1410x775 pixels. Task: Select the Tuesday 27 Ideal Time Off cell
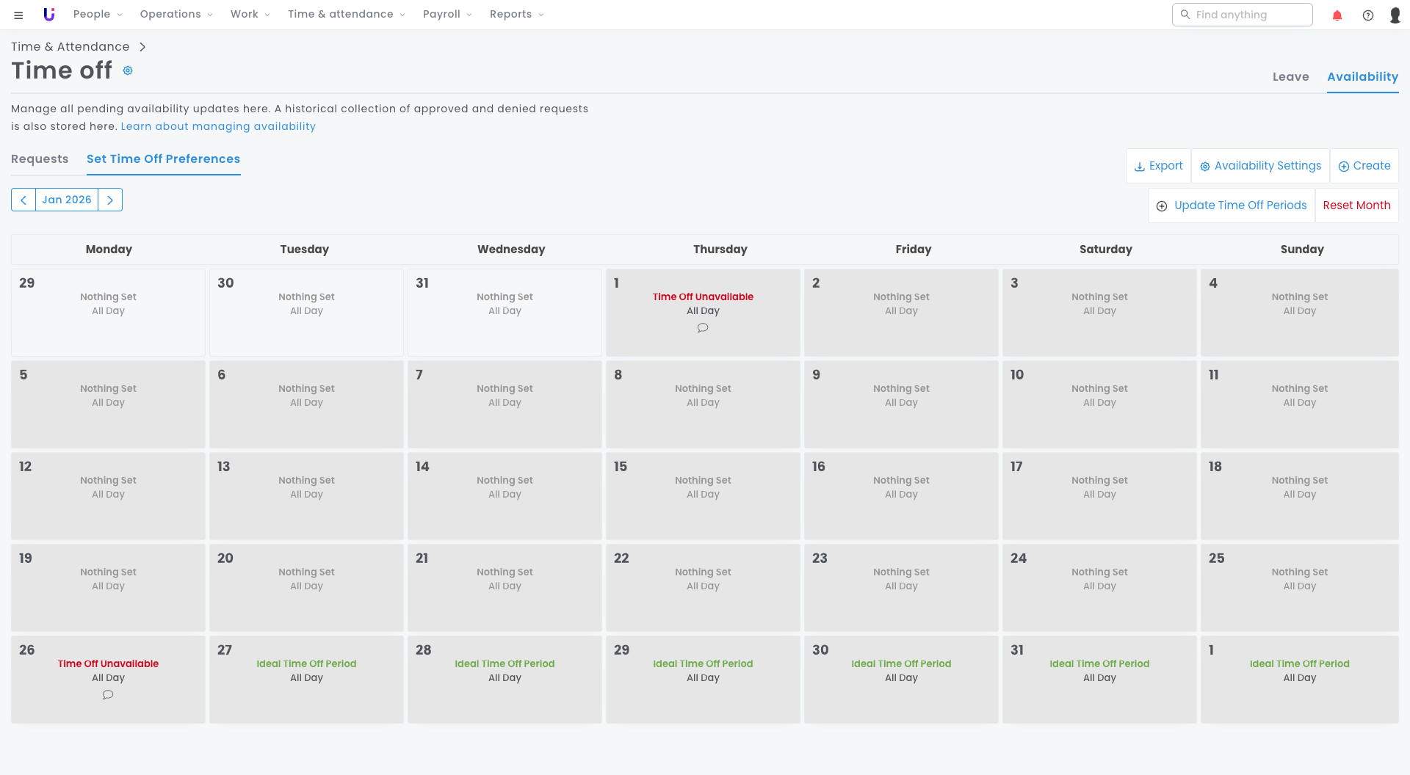tap(306, 679)
